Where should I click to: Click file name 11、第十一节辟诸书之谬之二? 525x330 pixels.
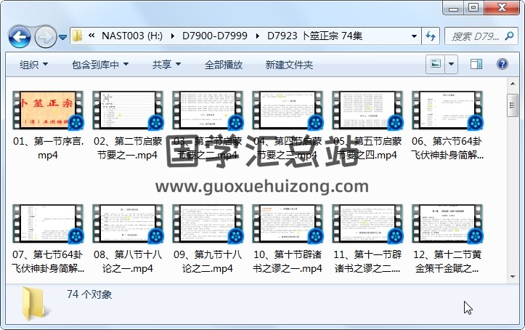pyautogui.click(x=367, y=262)
